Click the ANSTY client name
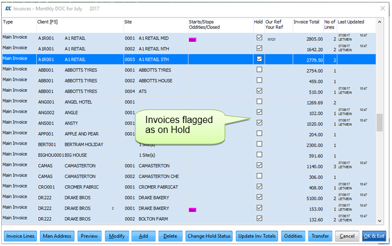This screenshot has height=246, width=392. point(71,123)
